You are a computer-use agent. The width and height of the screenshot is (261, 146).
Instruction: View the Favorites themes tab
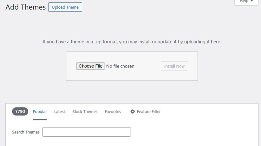click(113, 112)
